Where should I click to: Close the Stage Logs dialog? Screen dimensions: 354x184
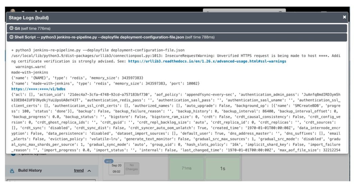[344, 17]
